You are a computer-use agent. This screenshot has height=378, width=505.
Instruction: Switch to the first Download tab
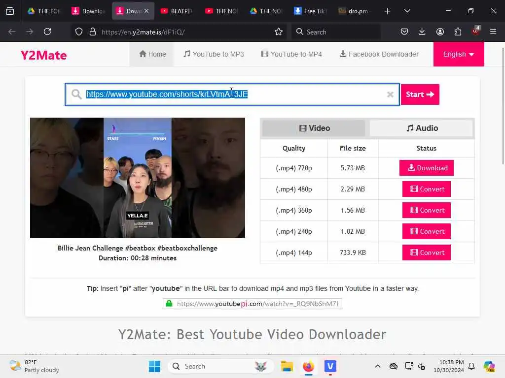[88, 11]
